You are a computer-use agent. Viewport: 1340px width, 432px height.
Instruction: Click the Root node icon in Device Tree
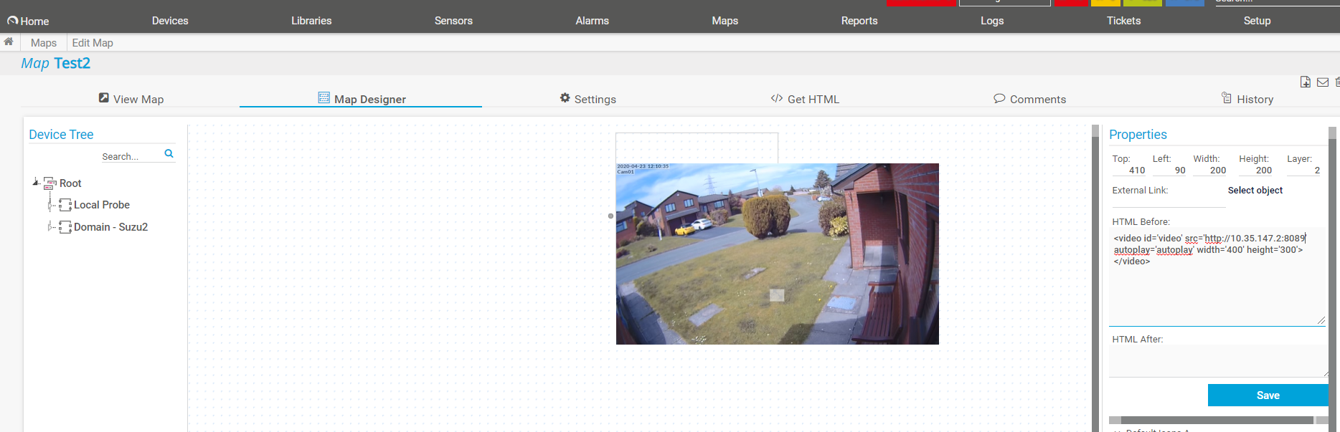click(50, 183)
